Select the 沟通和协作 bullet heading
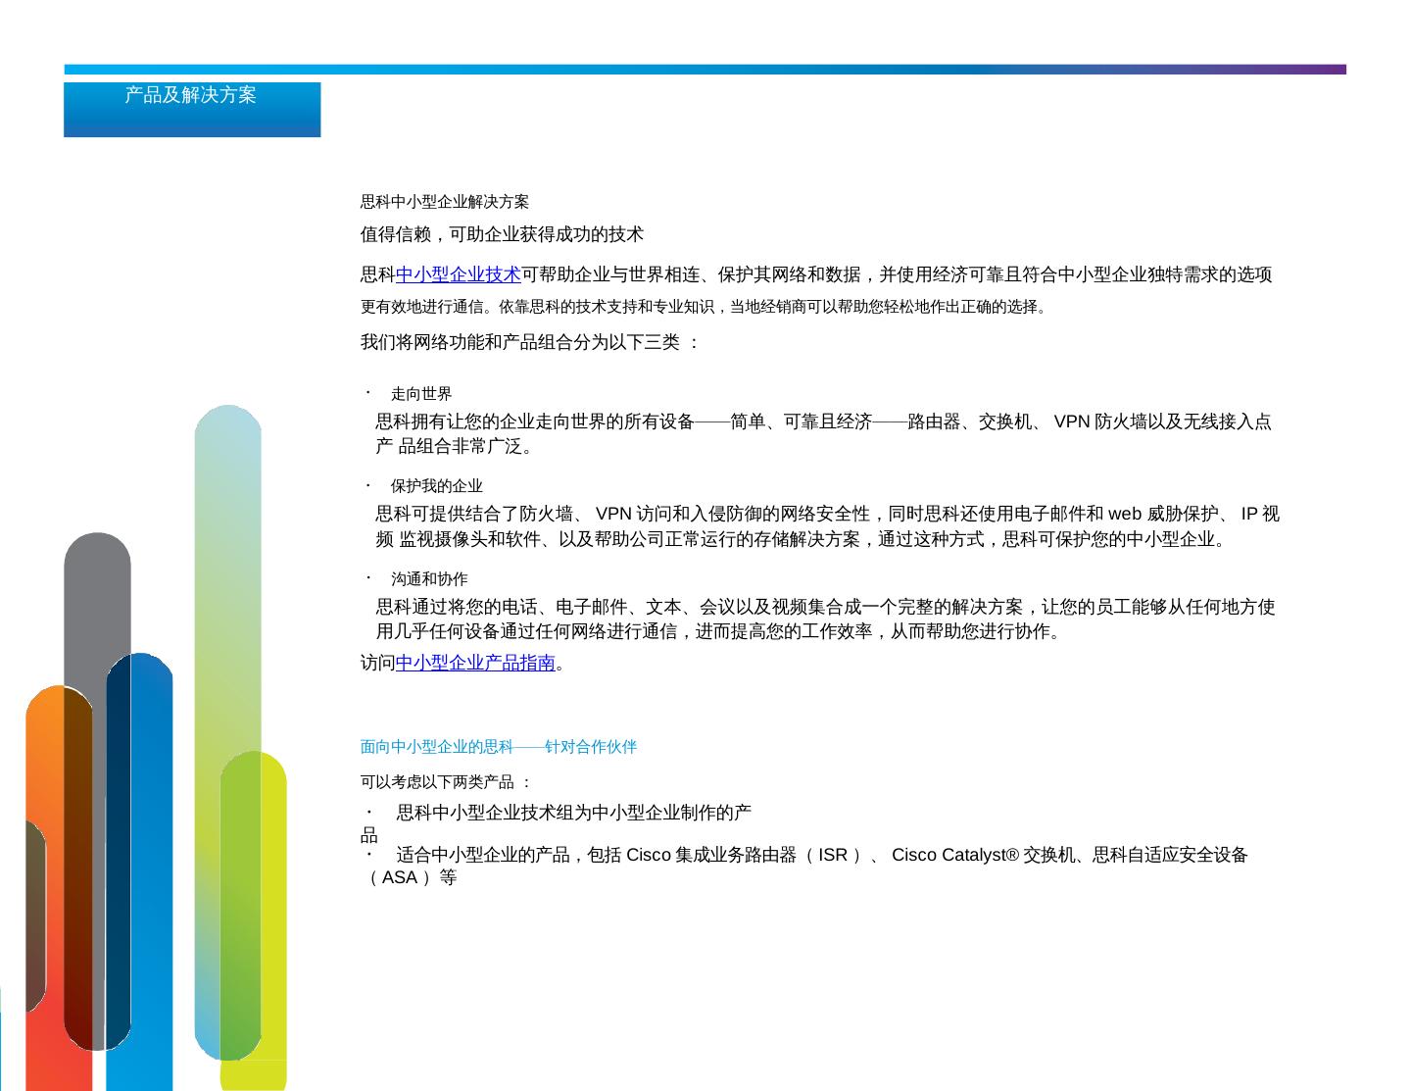 pyautogui.click(x=429, y=579)
